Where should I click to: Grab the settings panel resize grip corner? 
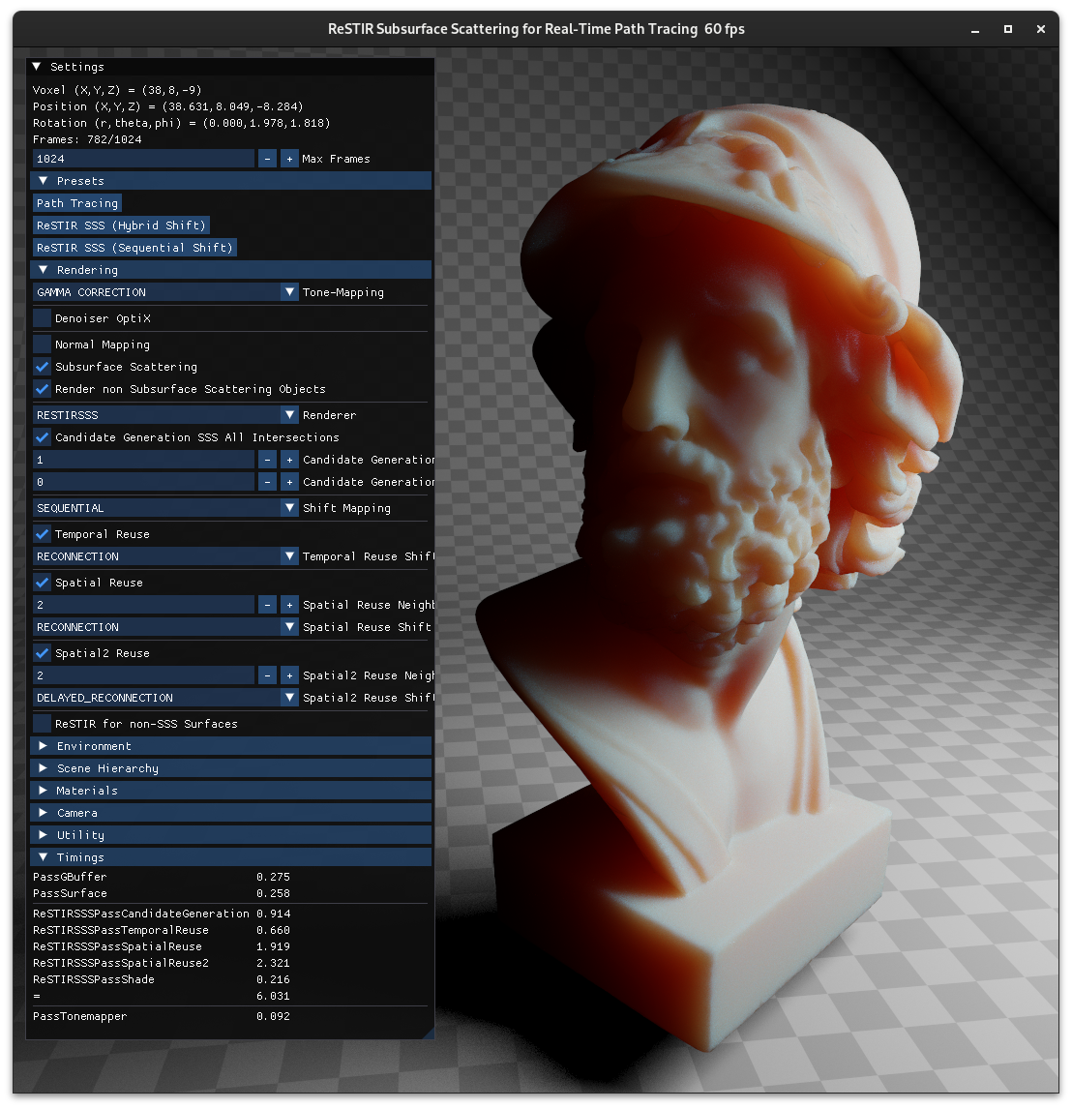429,1034
